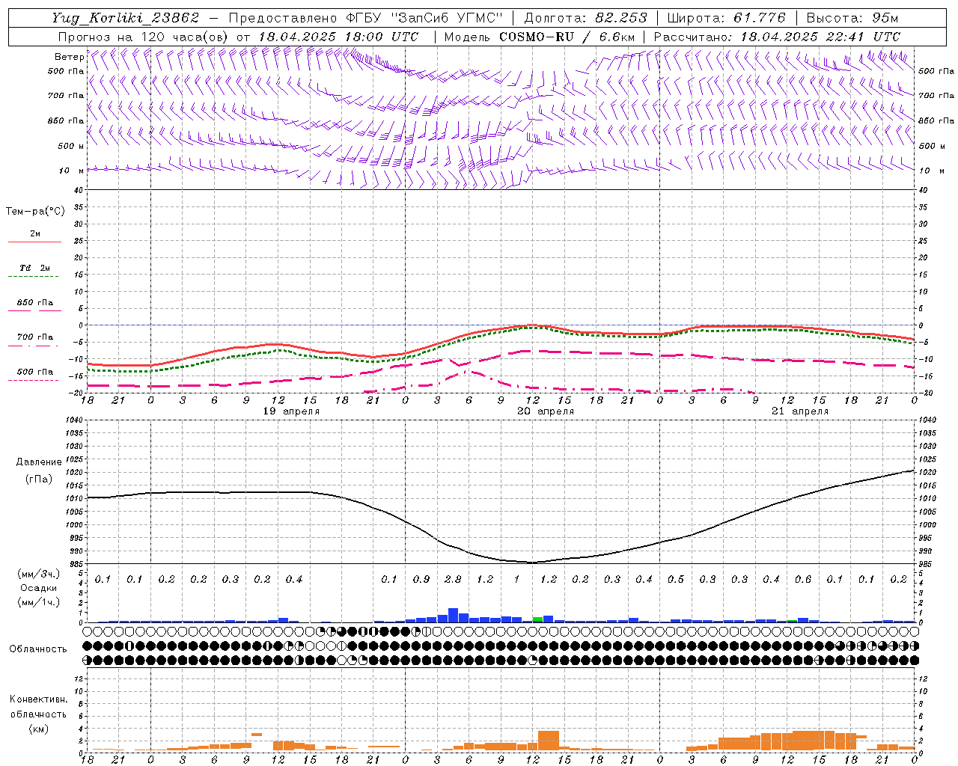Click the Облачность row label

click(38, 649)
